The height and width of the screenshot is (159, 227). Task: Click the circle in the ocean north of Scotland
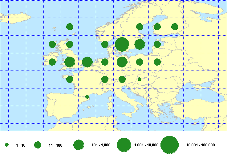[x=70, y=27]
